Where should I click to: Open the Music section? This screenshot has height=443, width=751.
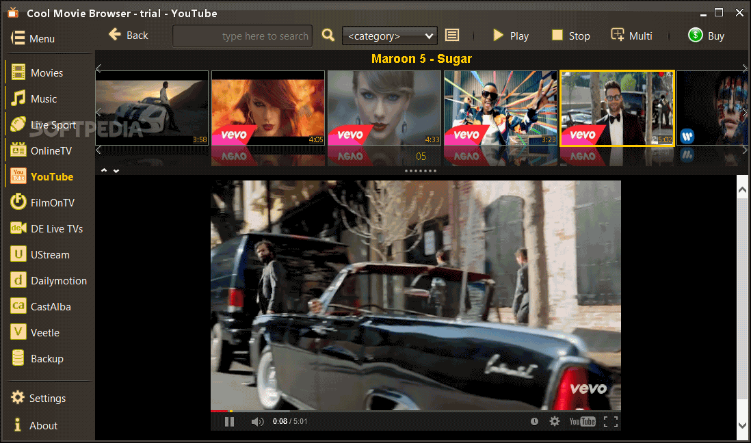[44, 98]
